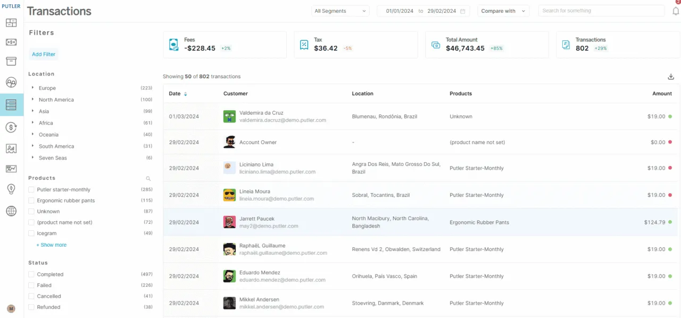The image size is (681, 318).
Task: Click the 29/02/2024 end date
Action: pyautogui.click(x=442, y=11)
